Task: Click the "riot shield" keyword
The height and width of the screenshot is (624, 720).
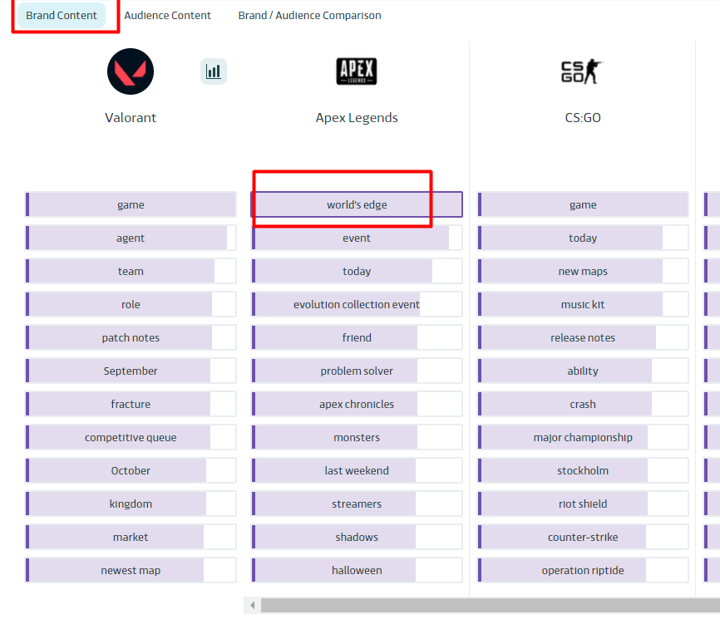Action: [x=583, y=504]
